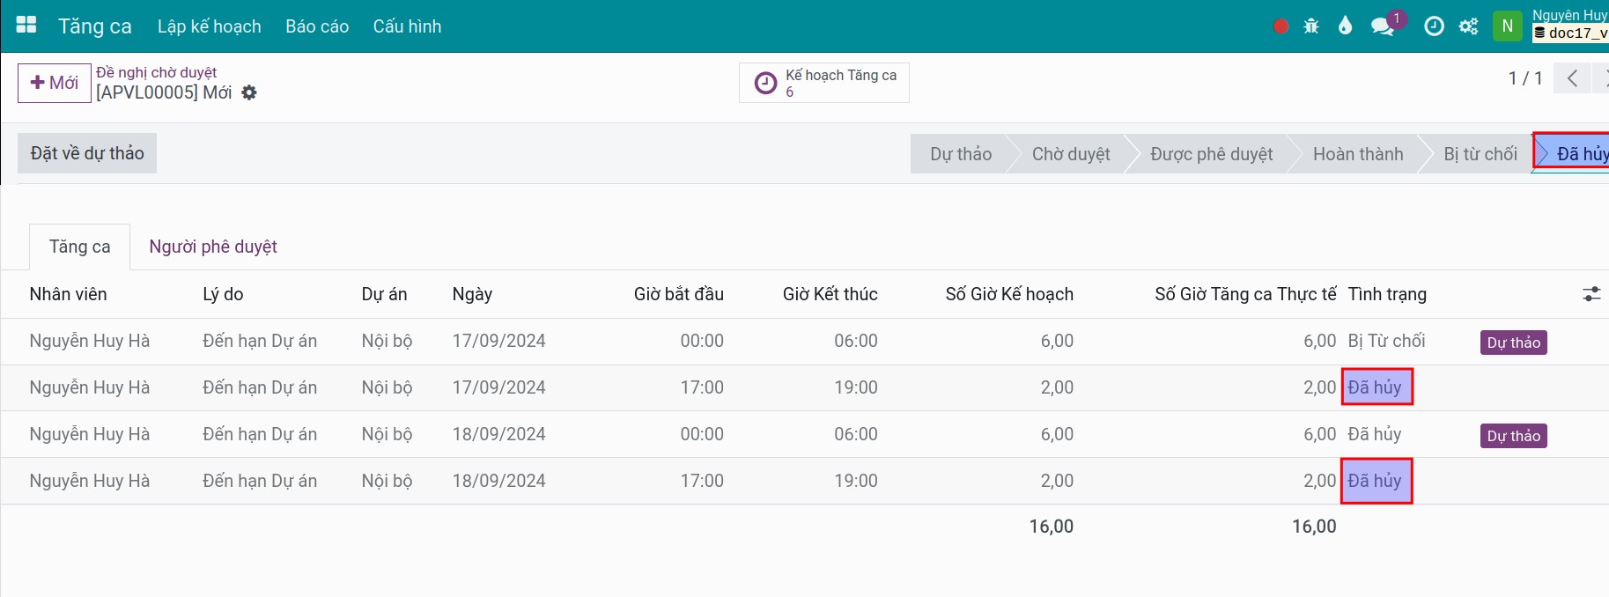Click the droplet icon in top bar
This screenshot has height=597, width=1609.
[1345, 26]
